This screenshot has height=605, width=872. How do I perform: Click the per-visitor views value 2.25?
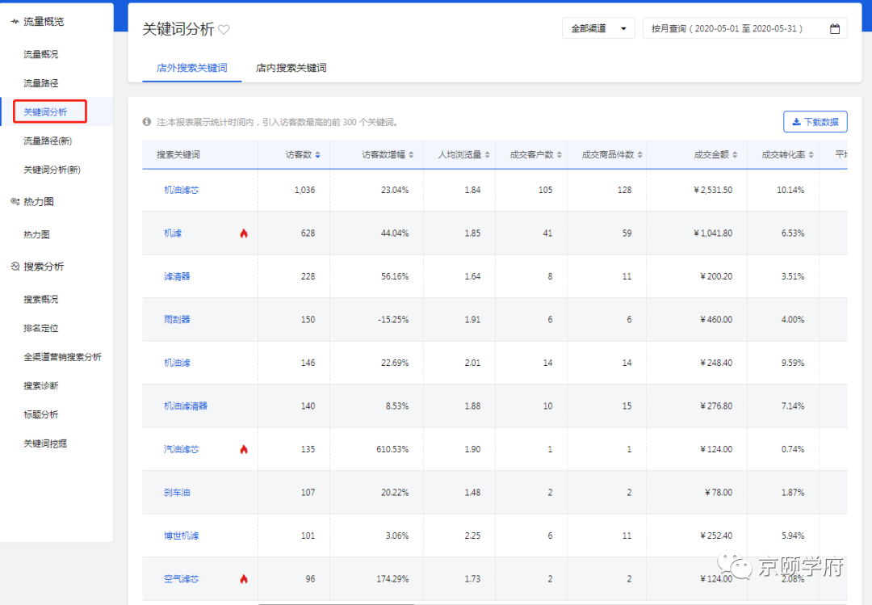tap(472, 536)
